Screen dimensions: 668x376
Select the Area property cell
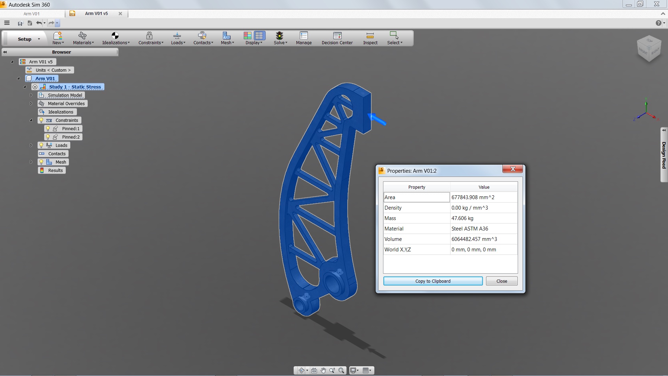click(416, 197)
